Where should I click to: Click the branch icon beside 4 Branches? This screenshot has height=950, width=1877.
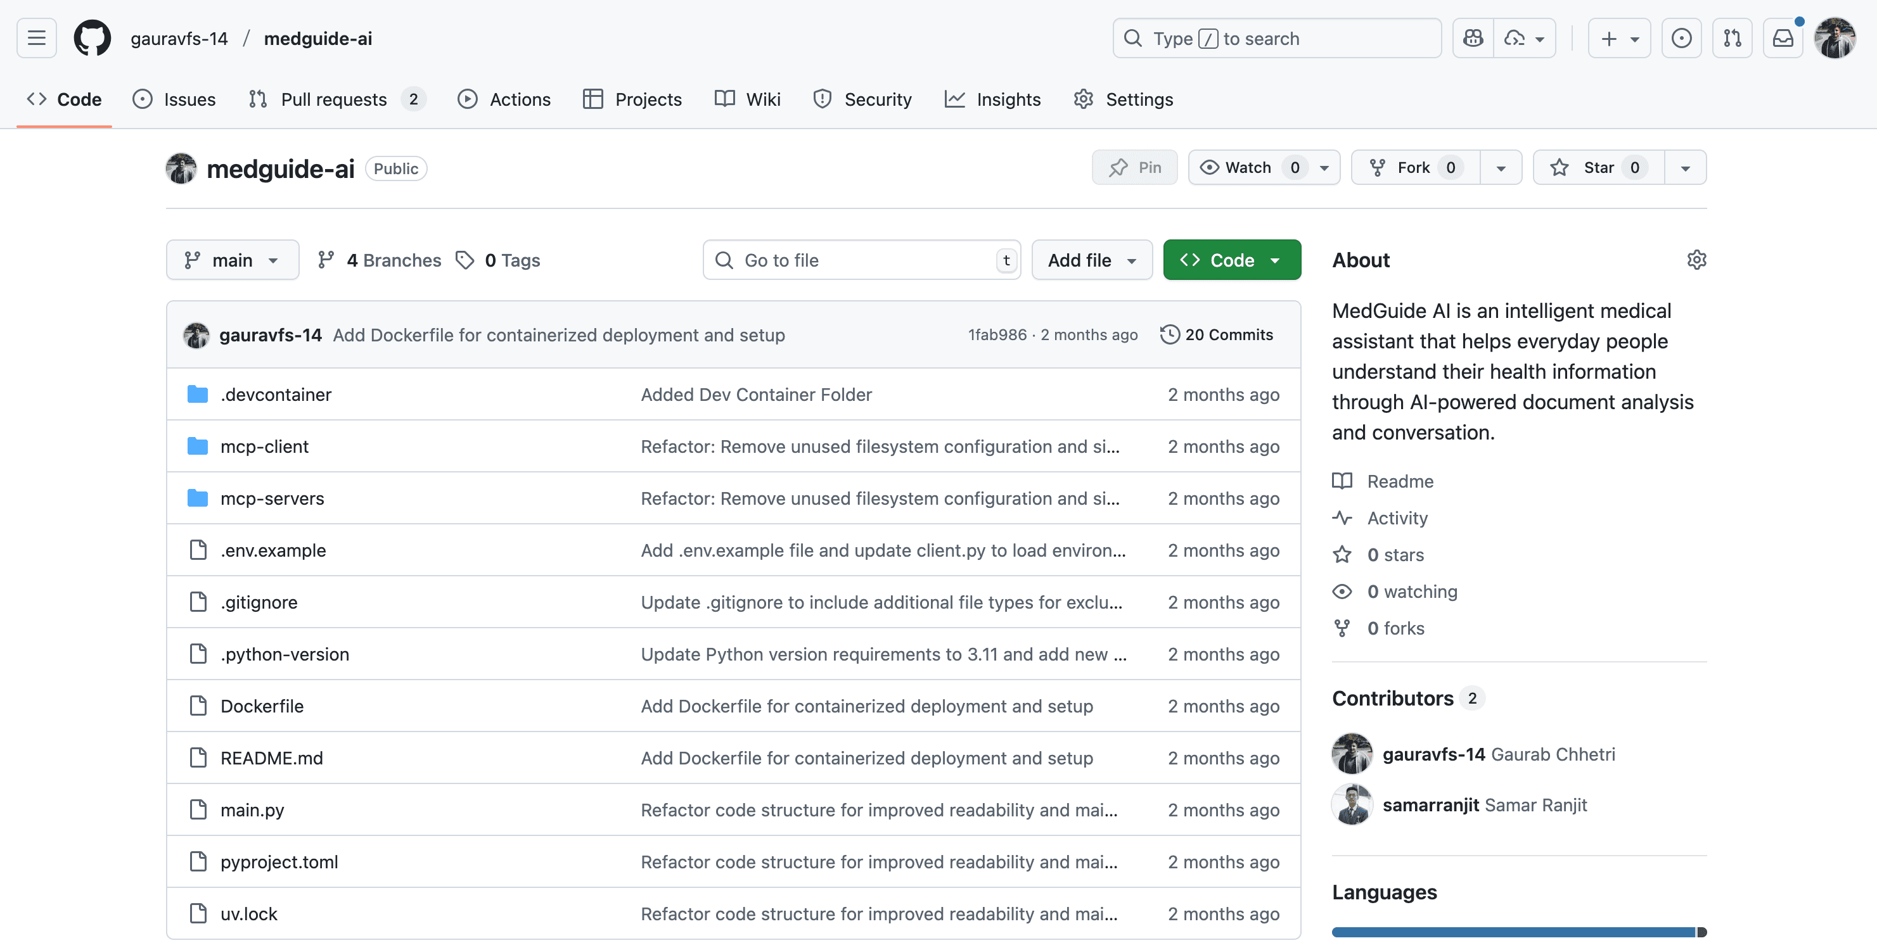pos(326,260)
